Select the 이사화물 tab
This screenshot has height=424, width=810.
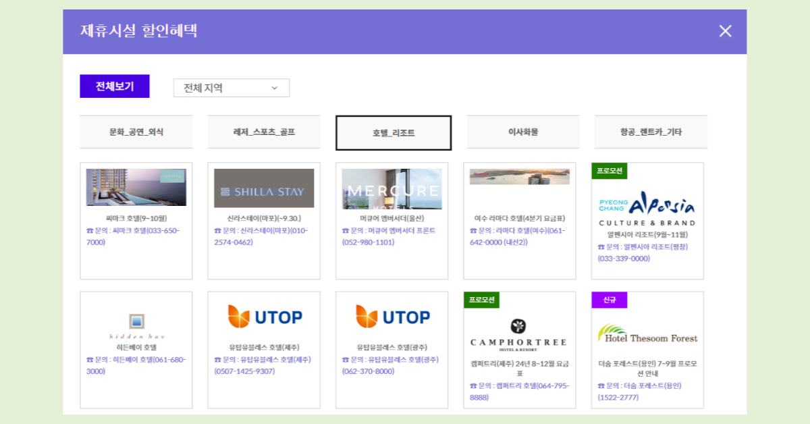[x=523, y=132]
